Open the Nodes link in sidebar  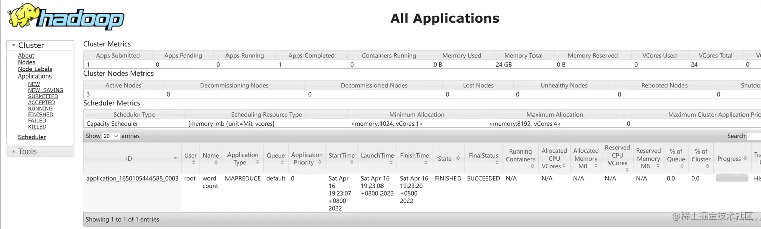pyautogui.click(x=27, y=62)
